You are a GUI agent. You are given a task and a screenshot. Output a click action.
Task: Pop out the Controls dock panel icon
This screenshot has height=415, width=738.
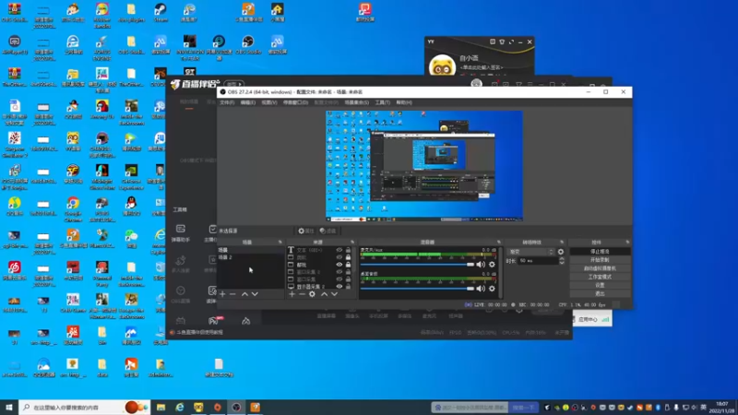tap(627, 243)
